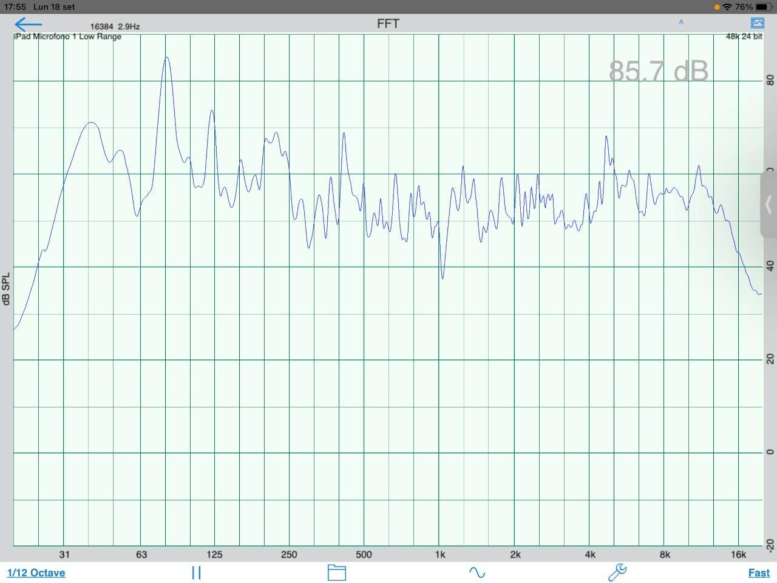This screenshot has height=583, width=777.
Task: Tap the battery indicator in status bar
Action: tap(764, 7)
